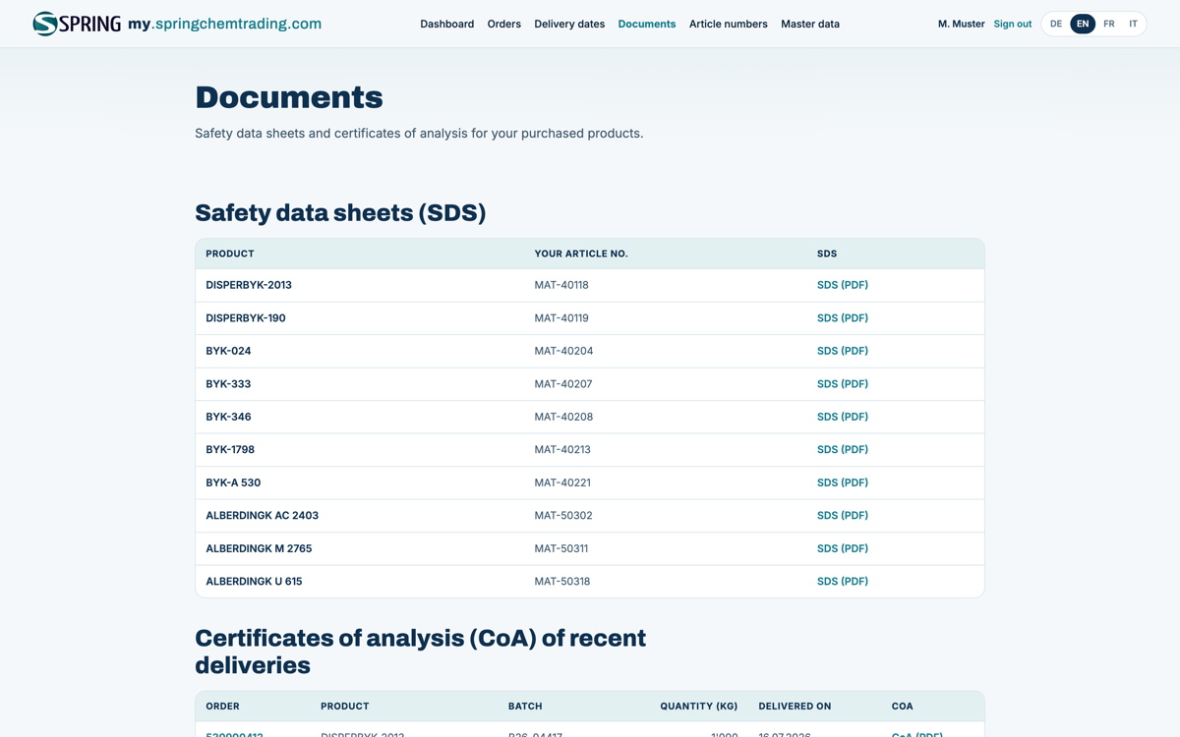Click article number MAT-40213
Viewport: 1180px width, 737px height.
click(x=562, y=449)
